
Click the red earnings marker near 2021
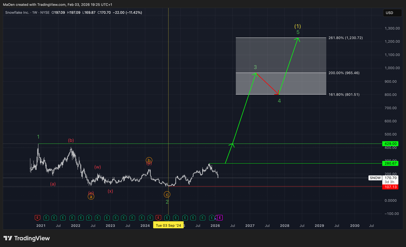[38, 217]
